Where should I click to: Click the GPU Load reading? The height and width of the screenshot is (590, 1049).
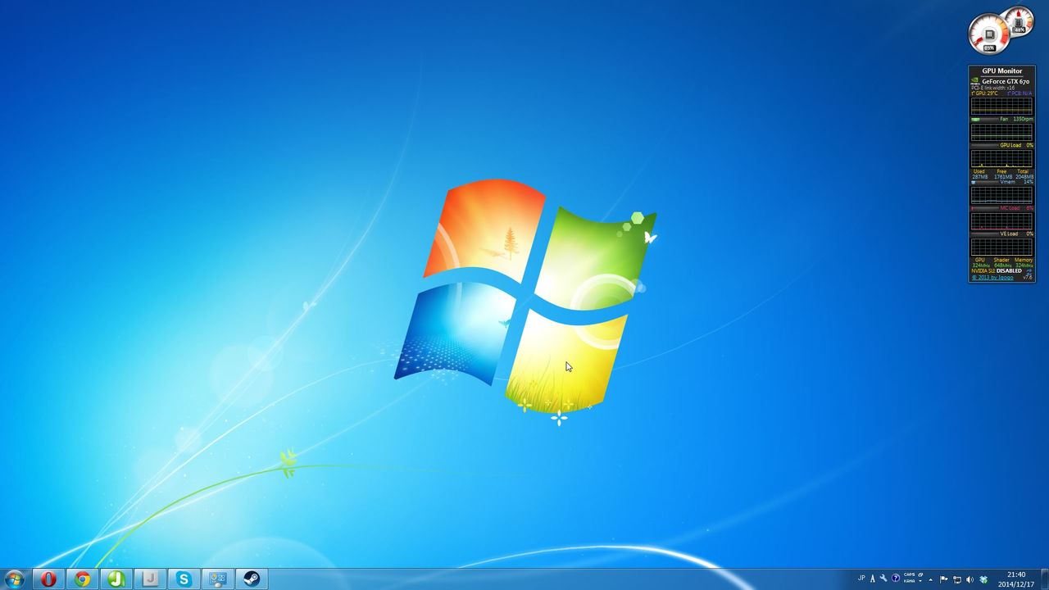click(1016, 145)
